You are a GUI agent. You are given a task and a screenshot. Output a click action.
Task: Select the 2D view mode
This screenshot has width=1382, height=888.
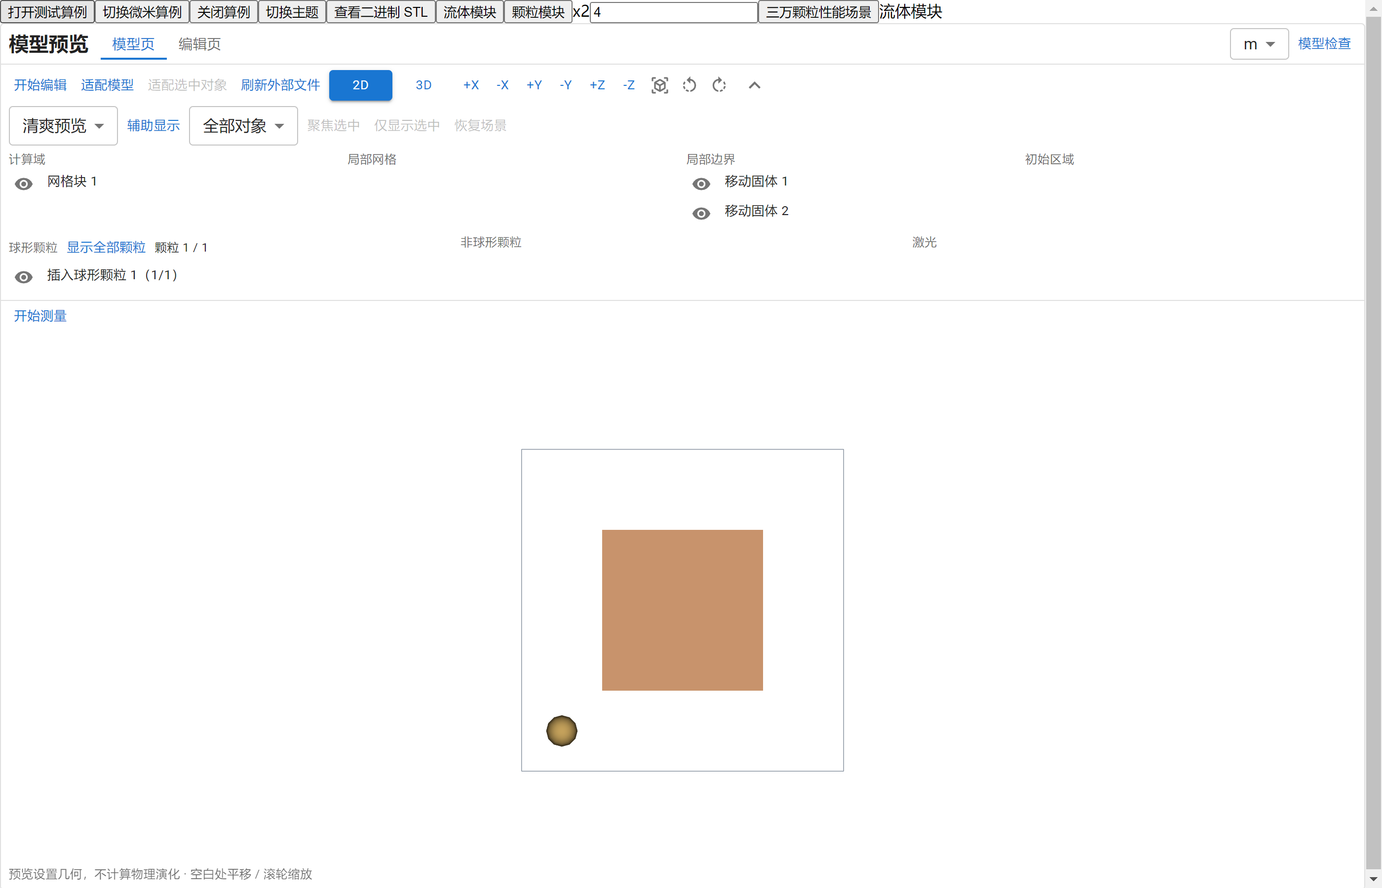click(360, 85)
